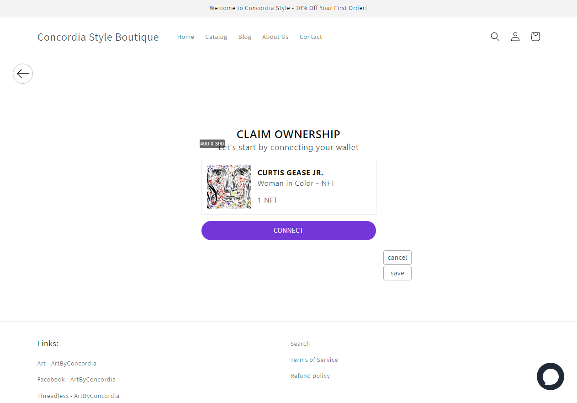Click the account login person icon
The image size is (577, 403).
point(515,37)
